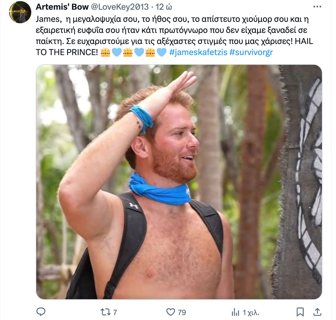Click the display name Artemis' Bow
The height and width of the screenshot is (320, 336).
click(62, 7)
